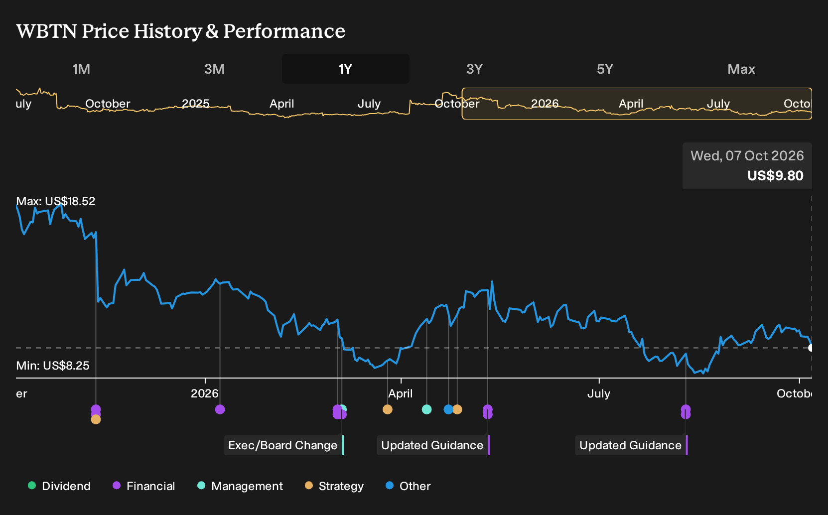Toggle Dividend events in legend
Viewport: 828px width, 515px height.
(x=59, y=486)
